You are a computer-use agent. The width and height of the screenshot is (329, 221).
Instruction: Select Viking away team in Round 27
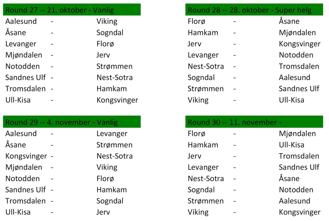click(107, 21)
